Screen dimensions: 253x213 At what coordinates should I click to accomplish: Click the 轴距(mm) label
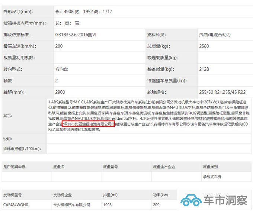tap(14, 93)
